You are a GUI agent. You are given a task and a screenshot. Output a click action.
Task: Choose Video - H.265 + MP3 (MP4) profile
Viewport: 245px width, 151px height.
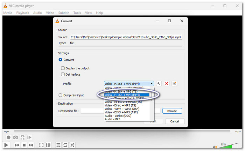[x=127, y=95]
